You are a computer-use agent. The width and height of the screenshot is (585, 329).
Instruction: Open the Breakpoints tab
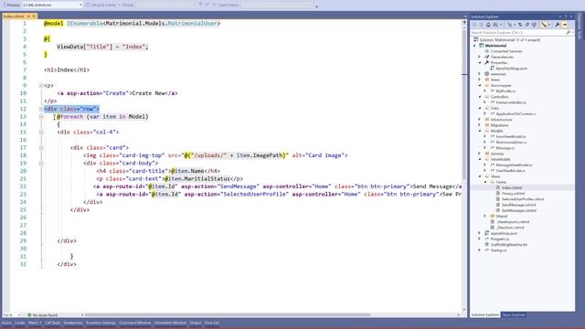[x=73, y=323]
